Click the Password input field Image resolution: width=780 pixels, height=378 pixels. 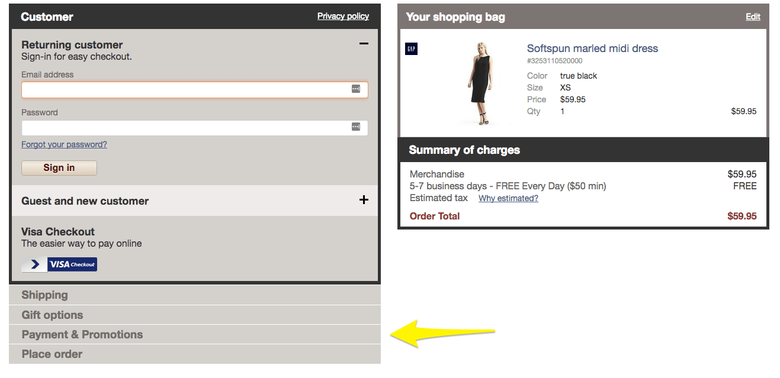click(x=194, y=128)
